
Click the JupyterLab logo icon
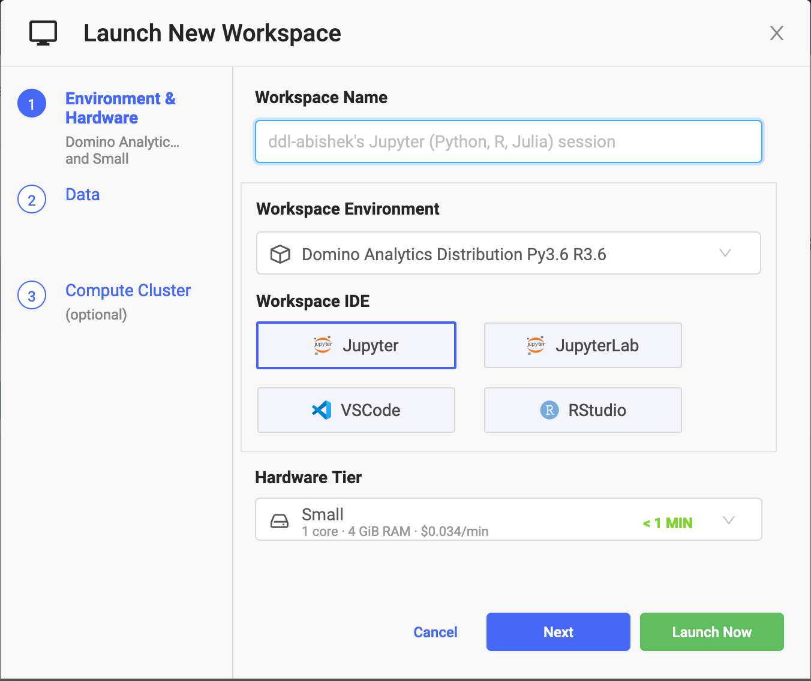click(536, 345)
